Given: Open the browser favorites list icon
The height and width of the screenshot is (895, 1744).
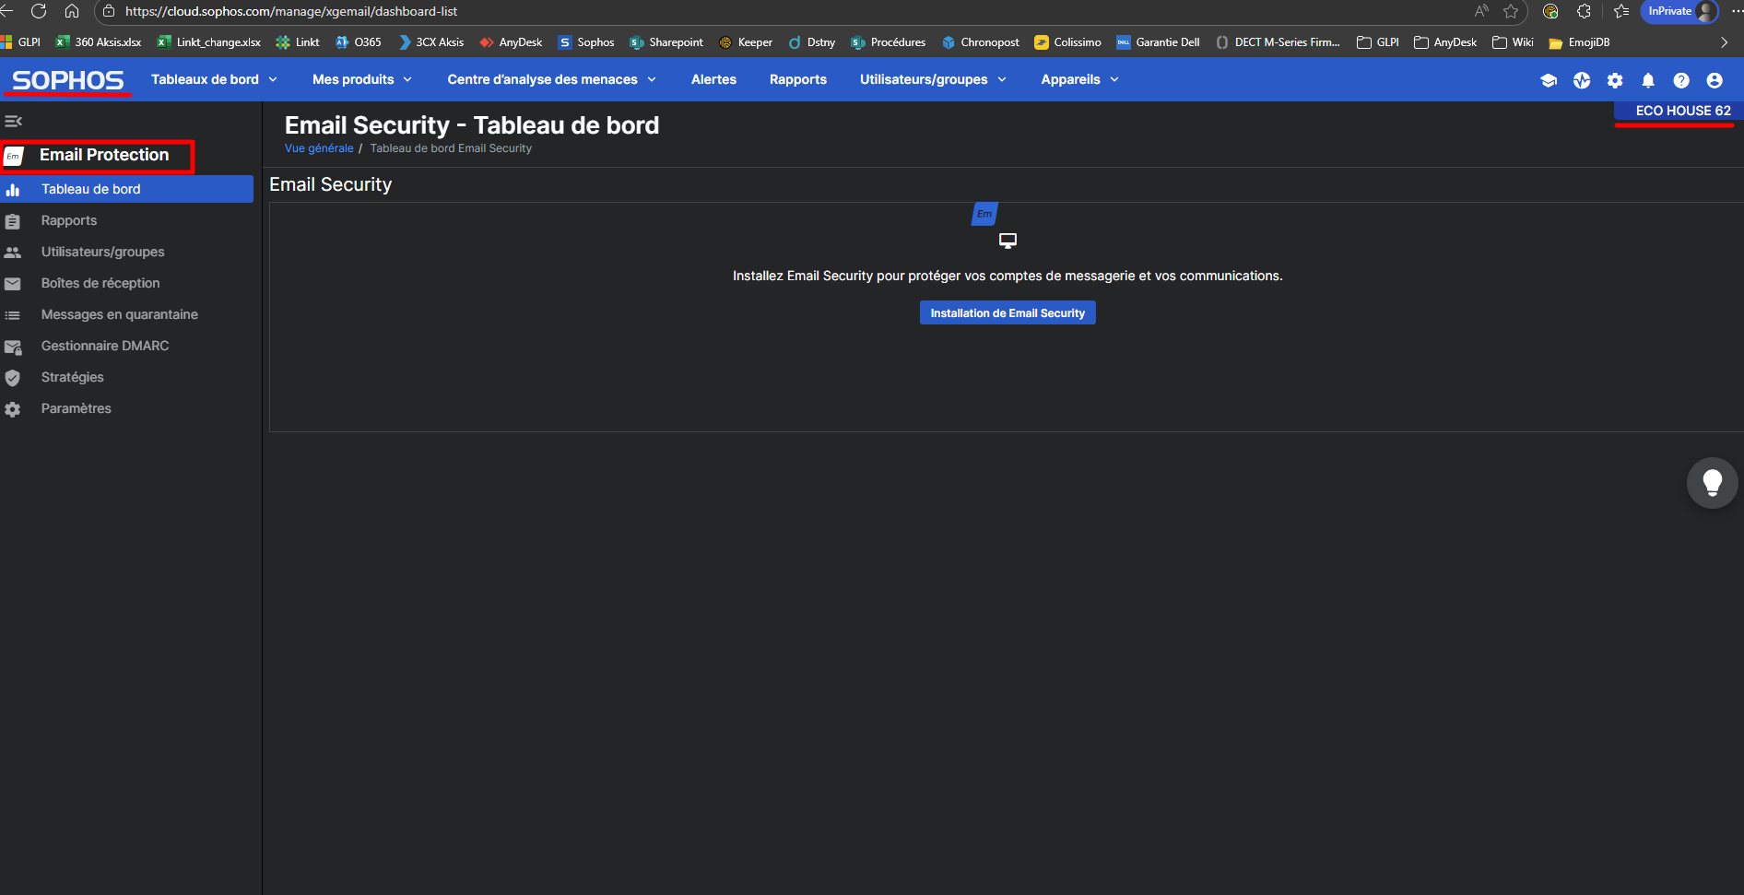Looking at the screenshot, I should point(1621,11).
